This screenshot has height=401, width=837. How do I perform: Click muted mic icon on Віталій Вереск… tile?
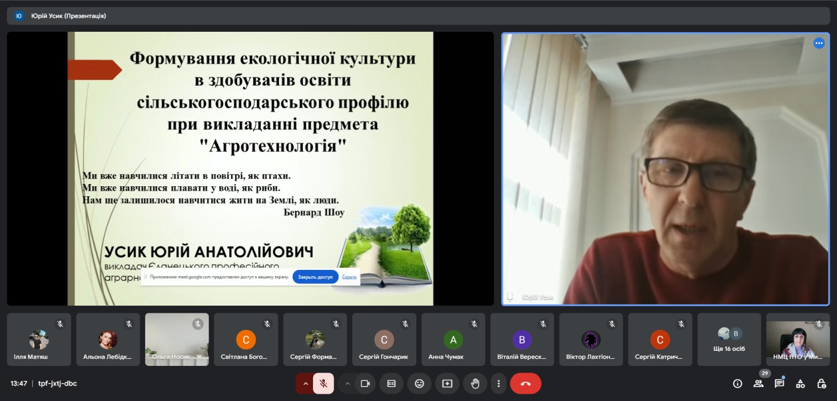pyautogui.click(x=543, y=323)
